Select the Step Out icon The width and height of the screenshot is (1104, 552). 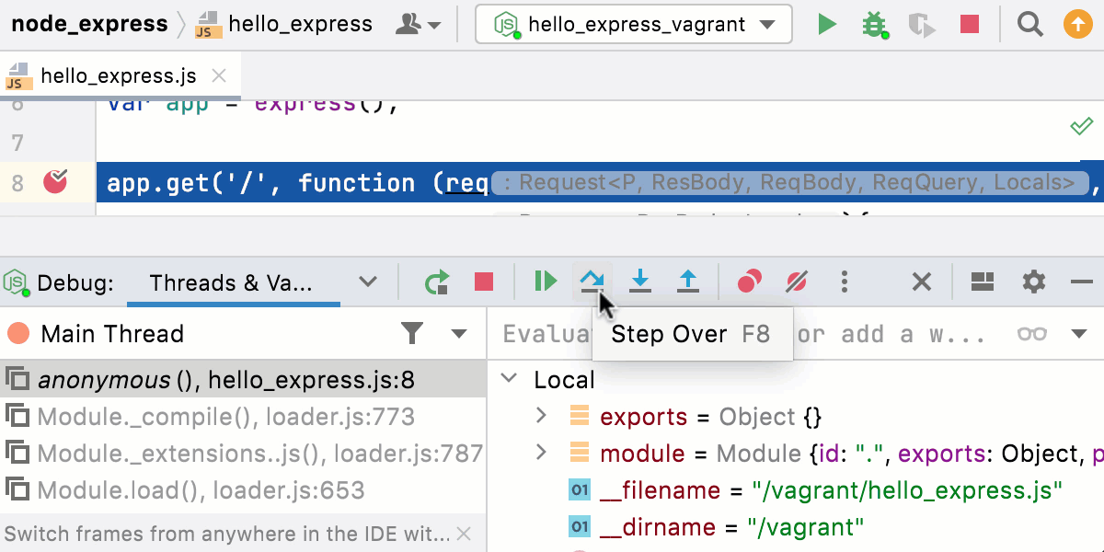coord(688,282)
